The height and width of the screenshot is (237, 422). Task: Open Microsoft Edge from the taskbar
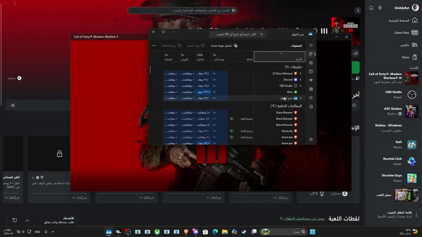[215, 232]
